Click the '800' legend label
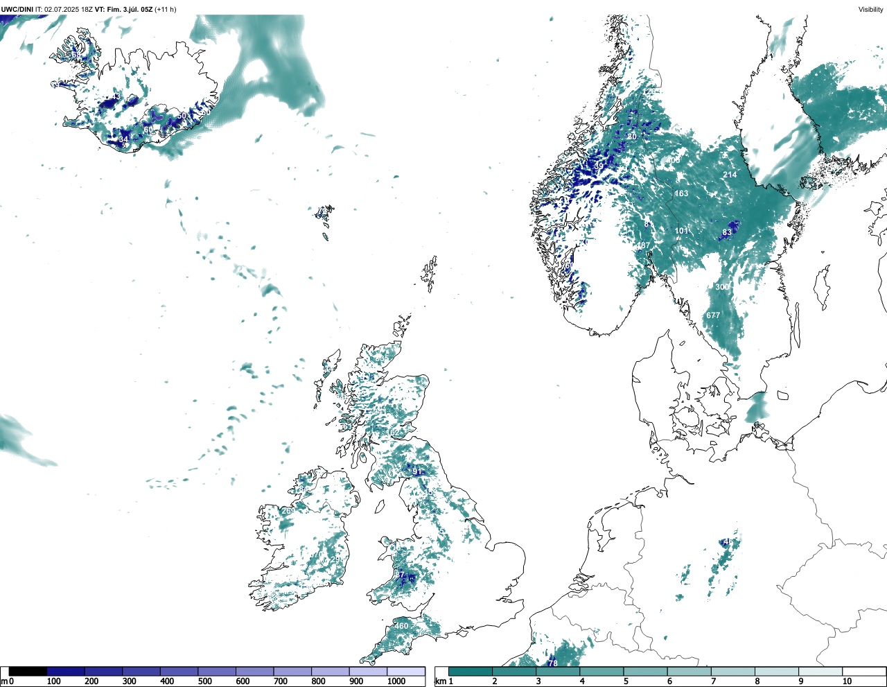The height and width of the screenshot is (687, 887). click(x=318, y=681)
